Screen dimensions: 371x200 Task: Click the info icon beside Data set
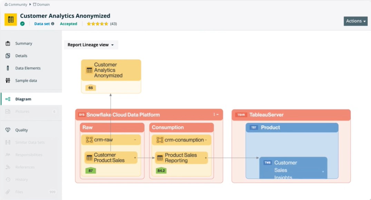(53, 24)
